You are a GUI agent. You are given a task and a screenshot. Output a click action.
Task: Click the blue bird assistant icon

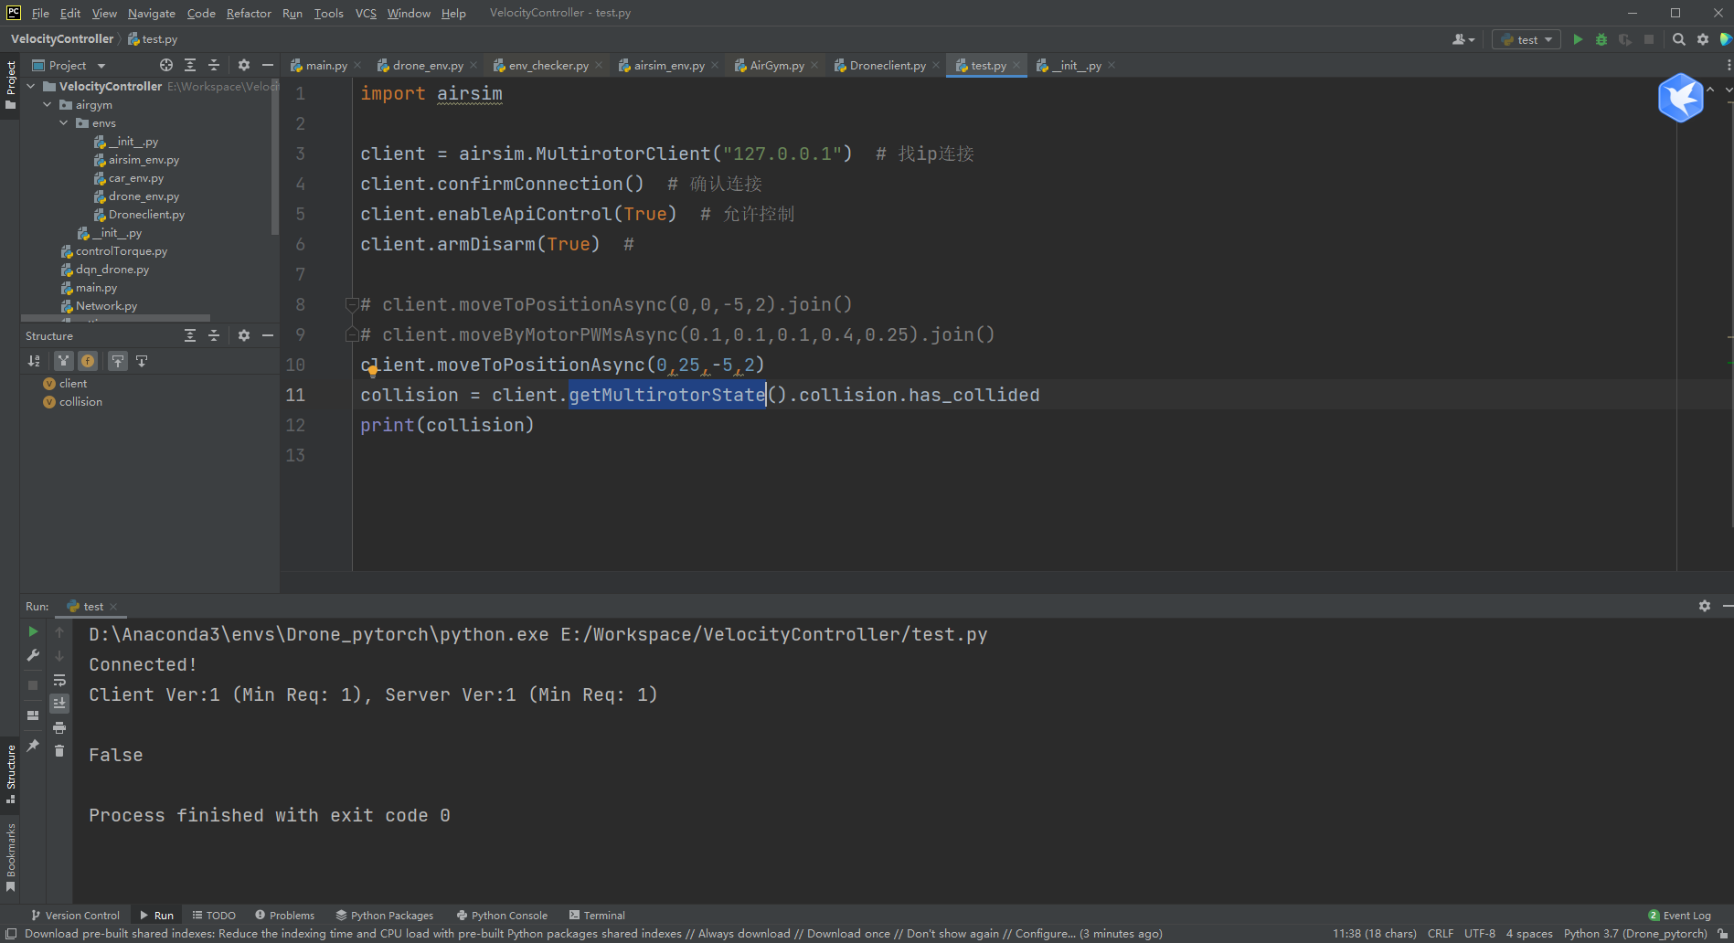point(1681,97)
